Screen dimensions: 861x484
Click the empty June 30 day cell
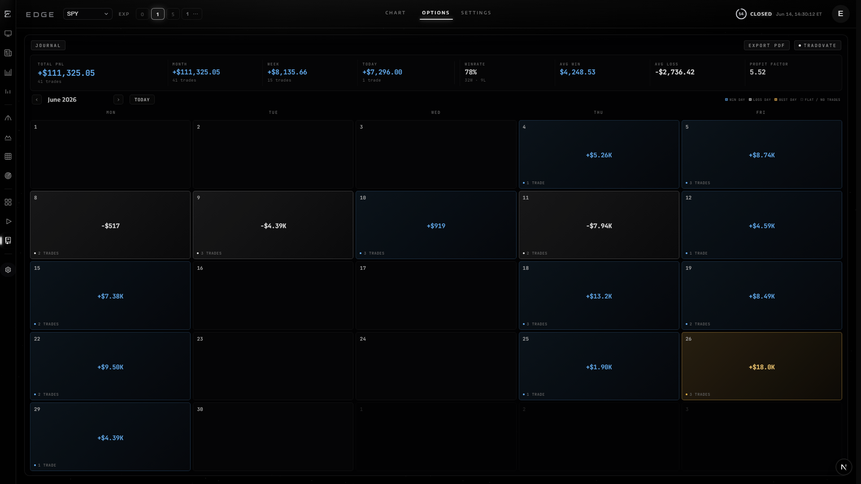[273, 437]
